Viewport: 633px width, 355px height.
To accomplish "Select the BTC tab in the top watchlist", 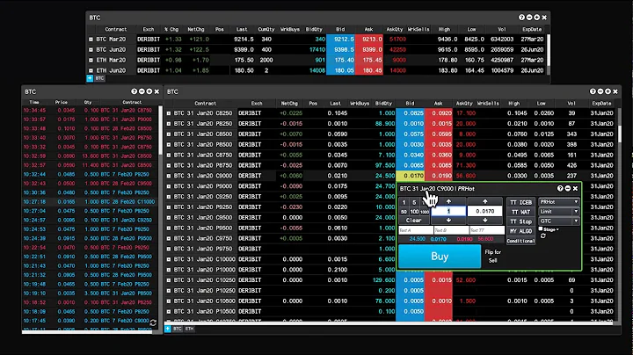I will pos(99,78).
